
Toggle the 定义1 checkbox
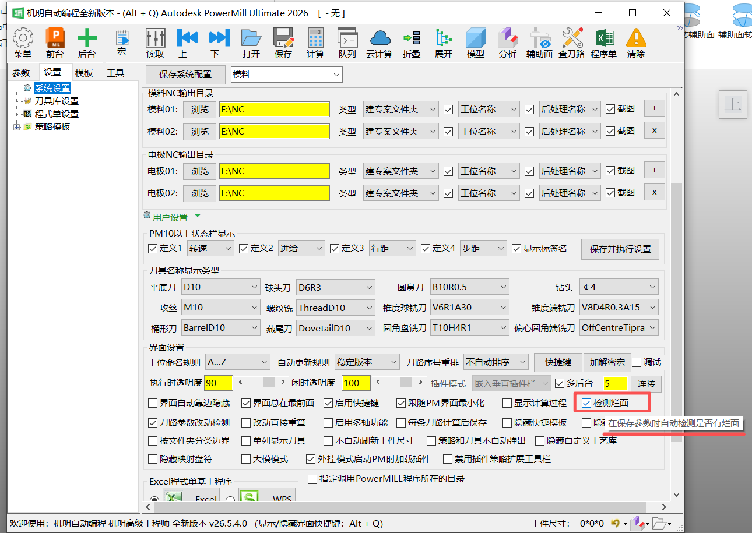click(153, 249)
